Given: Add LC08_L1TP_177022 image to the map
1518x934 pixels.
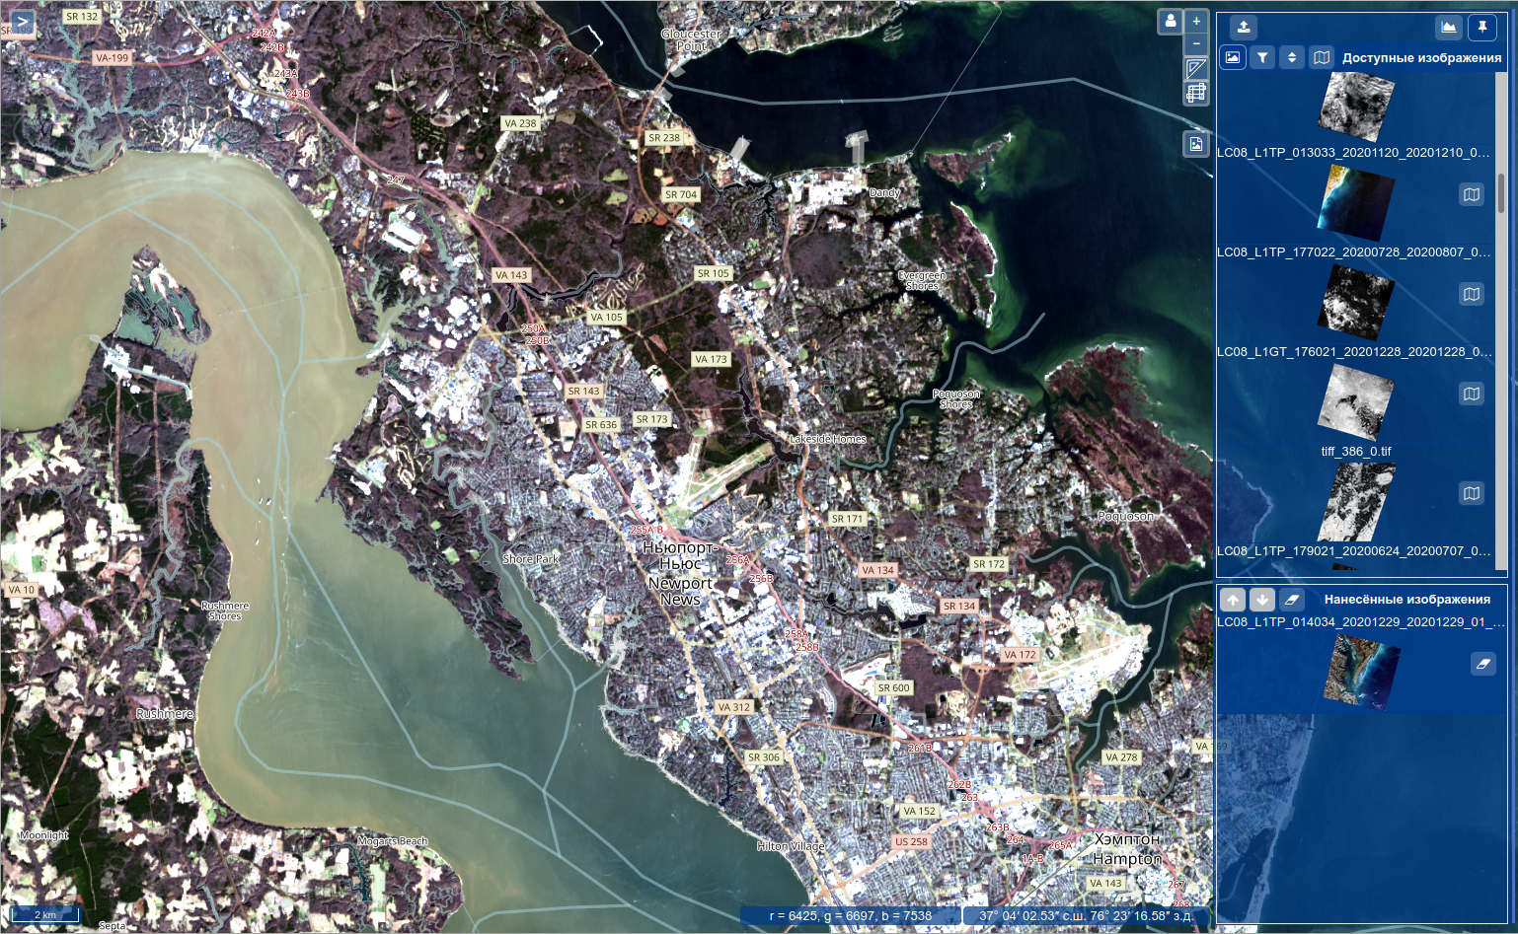Looking at the screenshot, I should click(x=1471, y=194).
